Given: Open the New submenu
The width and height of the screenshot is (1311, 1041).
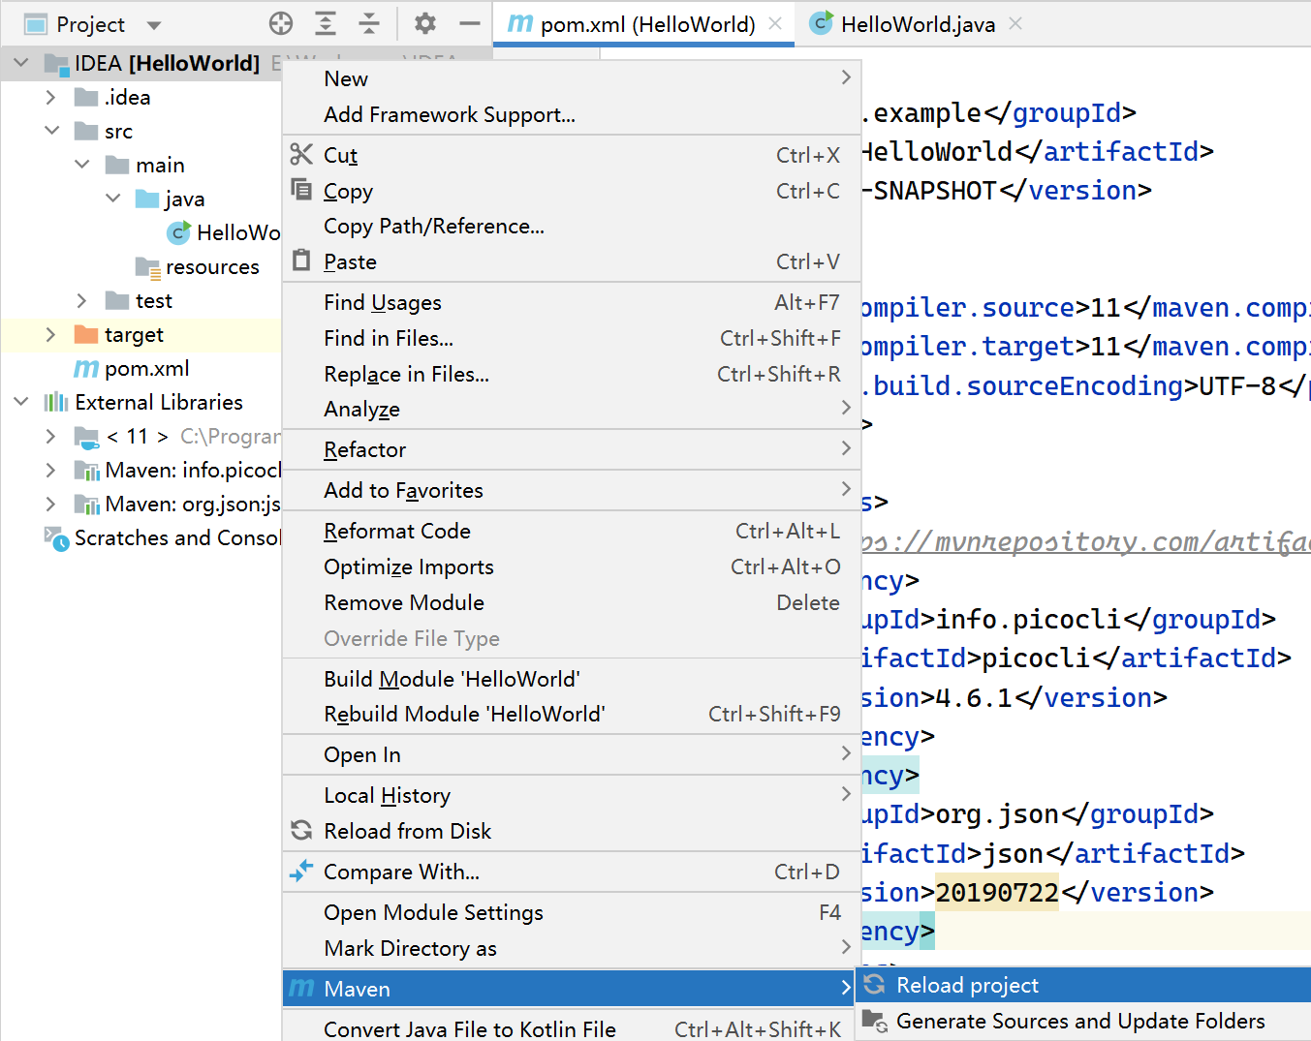Looking at the screenshot, I should pyautogui.click(x=572, y=78).
